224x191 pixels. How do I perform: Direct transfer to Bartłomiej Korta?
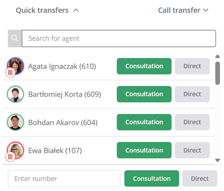192,94
